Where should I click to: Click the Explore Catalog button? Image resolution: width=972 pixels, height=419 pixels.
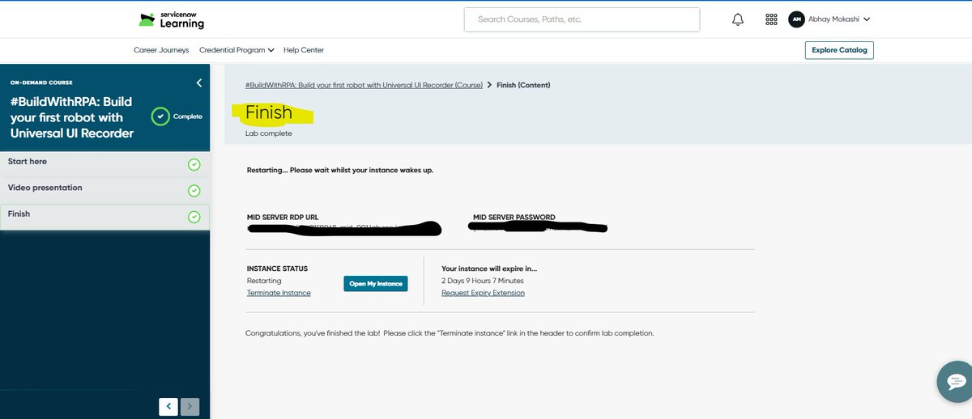pos(839,50)
